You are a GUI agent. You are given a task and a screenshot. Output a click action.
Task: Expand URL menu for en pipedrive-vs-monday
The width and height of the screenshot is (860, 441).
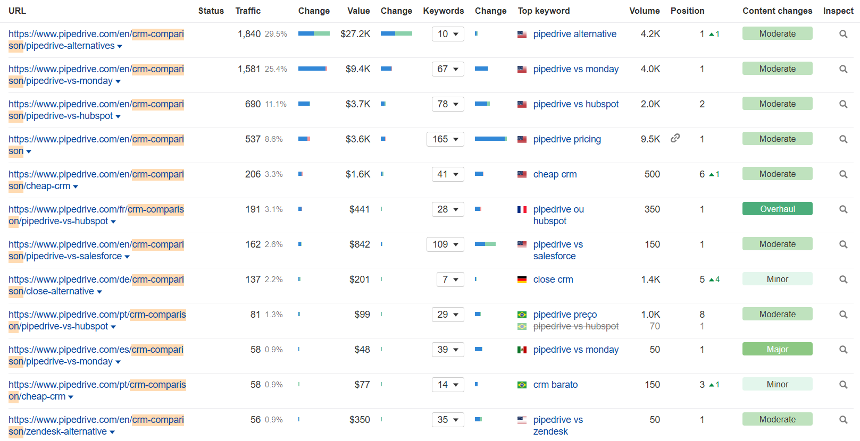coord(118,82)
